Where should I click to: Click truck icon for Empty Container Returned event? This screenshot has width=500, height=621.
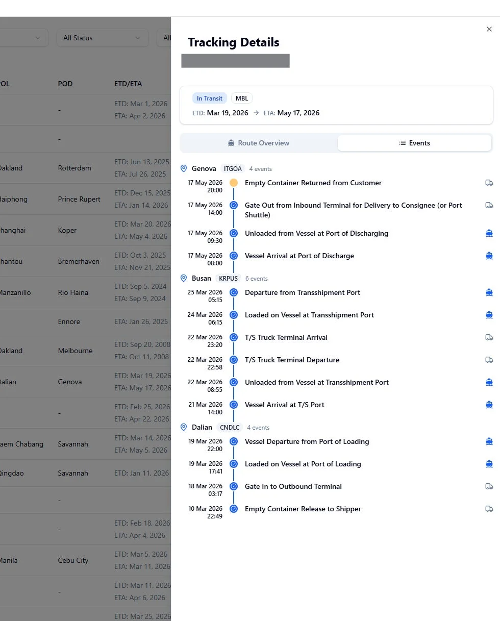click(489, 183)
